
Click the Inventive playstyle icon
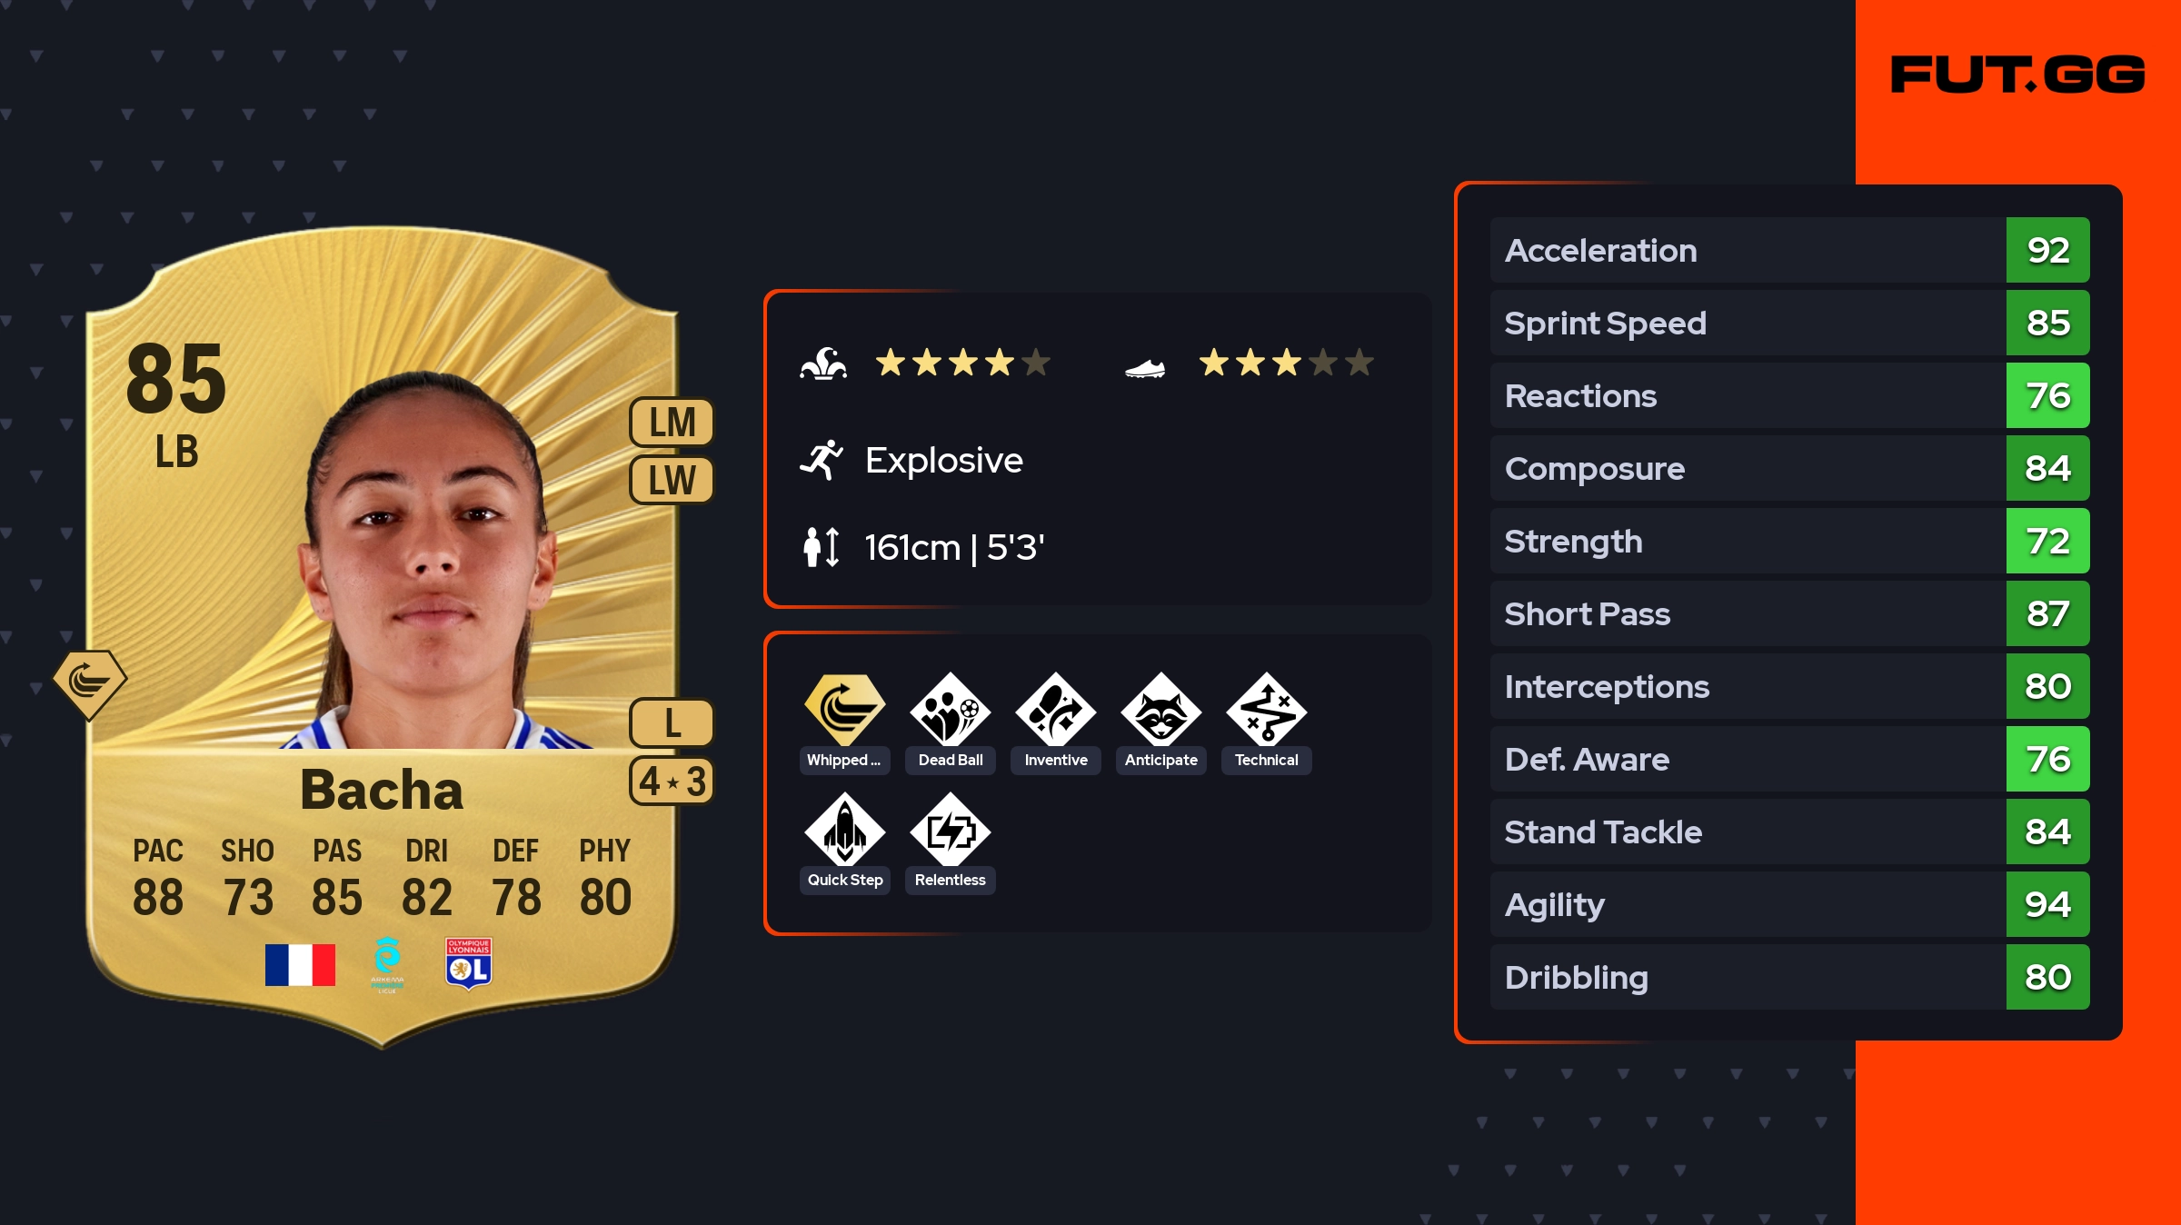(x=1055, y=710)
